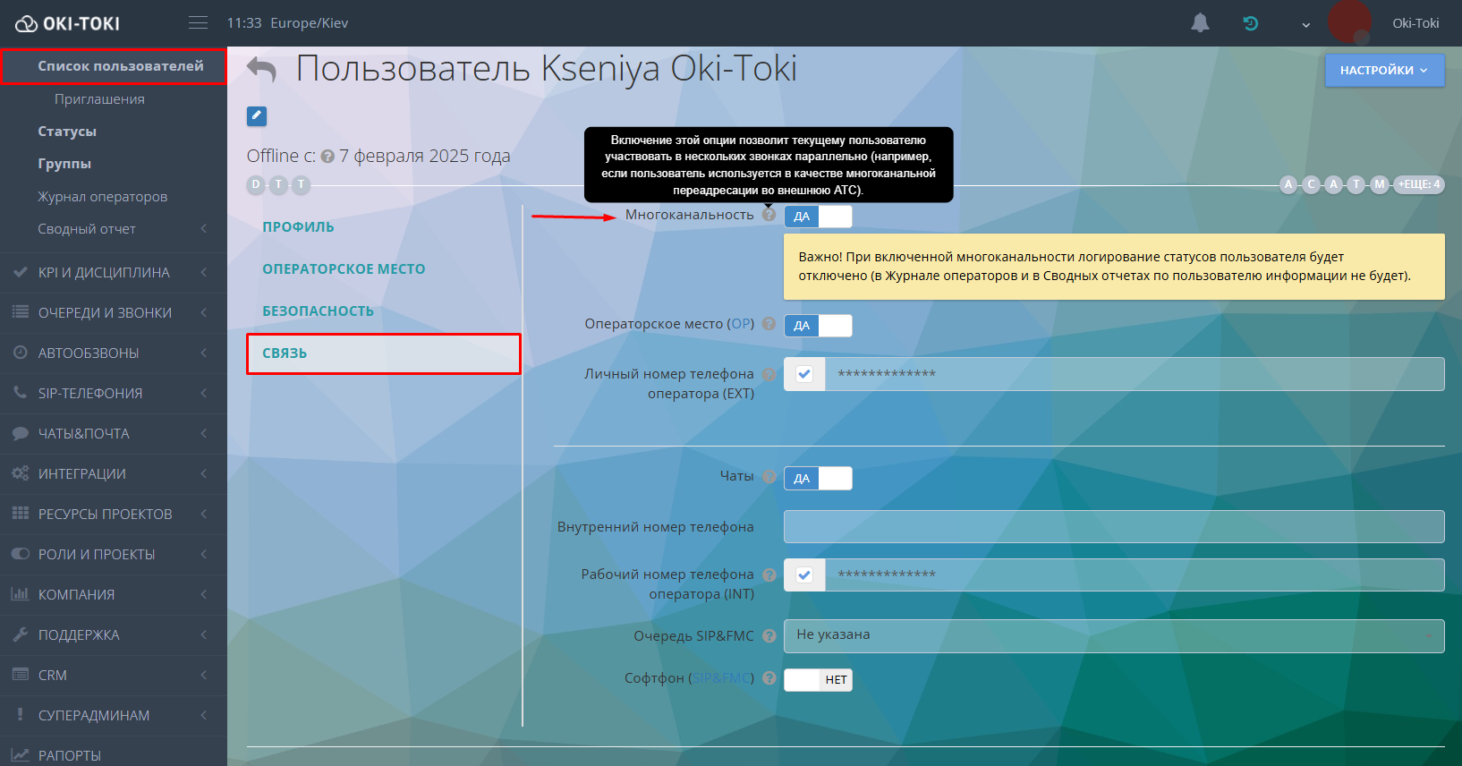Expand the Интеграции section arrow
Screen dimensions: 1462x766
[x=204, y=473]
